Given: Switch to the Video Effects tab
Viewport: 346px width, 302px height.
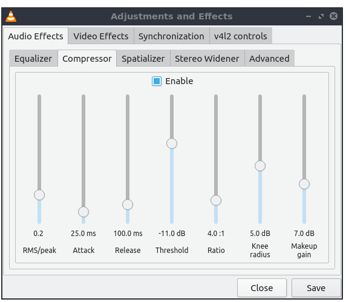Looking at the screenshot, I should (101, 36).
